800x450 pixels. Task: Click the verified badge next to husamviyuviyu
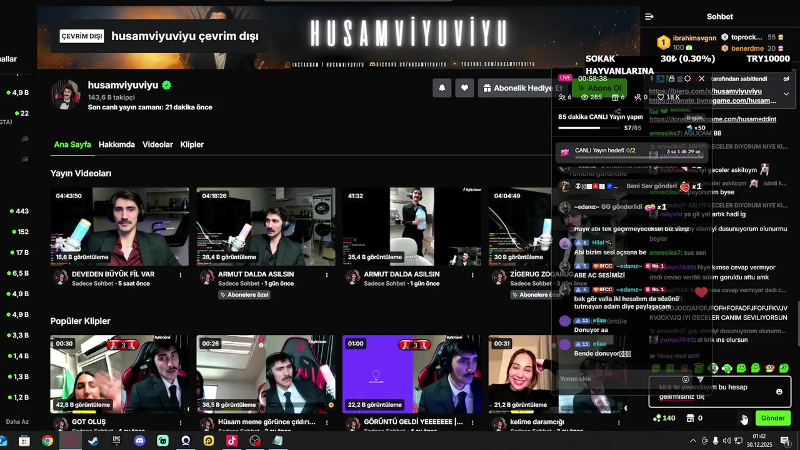(167, 85)
